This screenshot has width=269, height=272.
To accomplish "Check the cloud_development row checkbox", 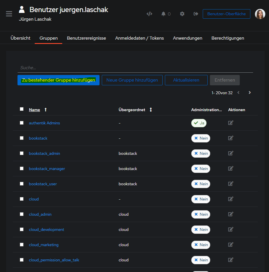I will [22, 229].
